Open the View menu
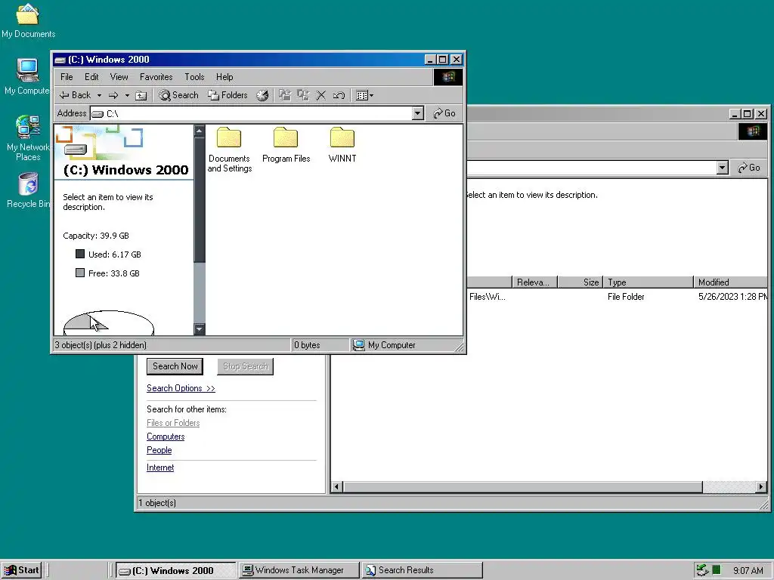Screen dimensions: 774x580 pyautogui.click(x=119, y=77)
